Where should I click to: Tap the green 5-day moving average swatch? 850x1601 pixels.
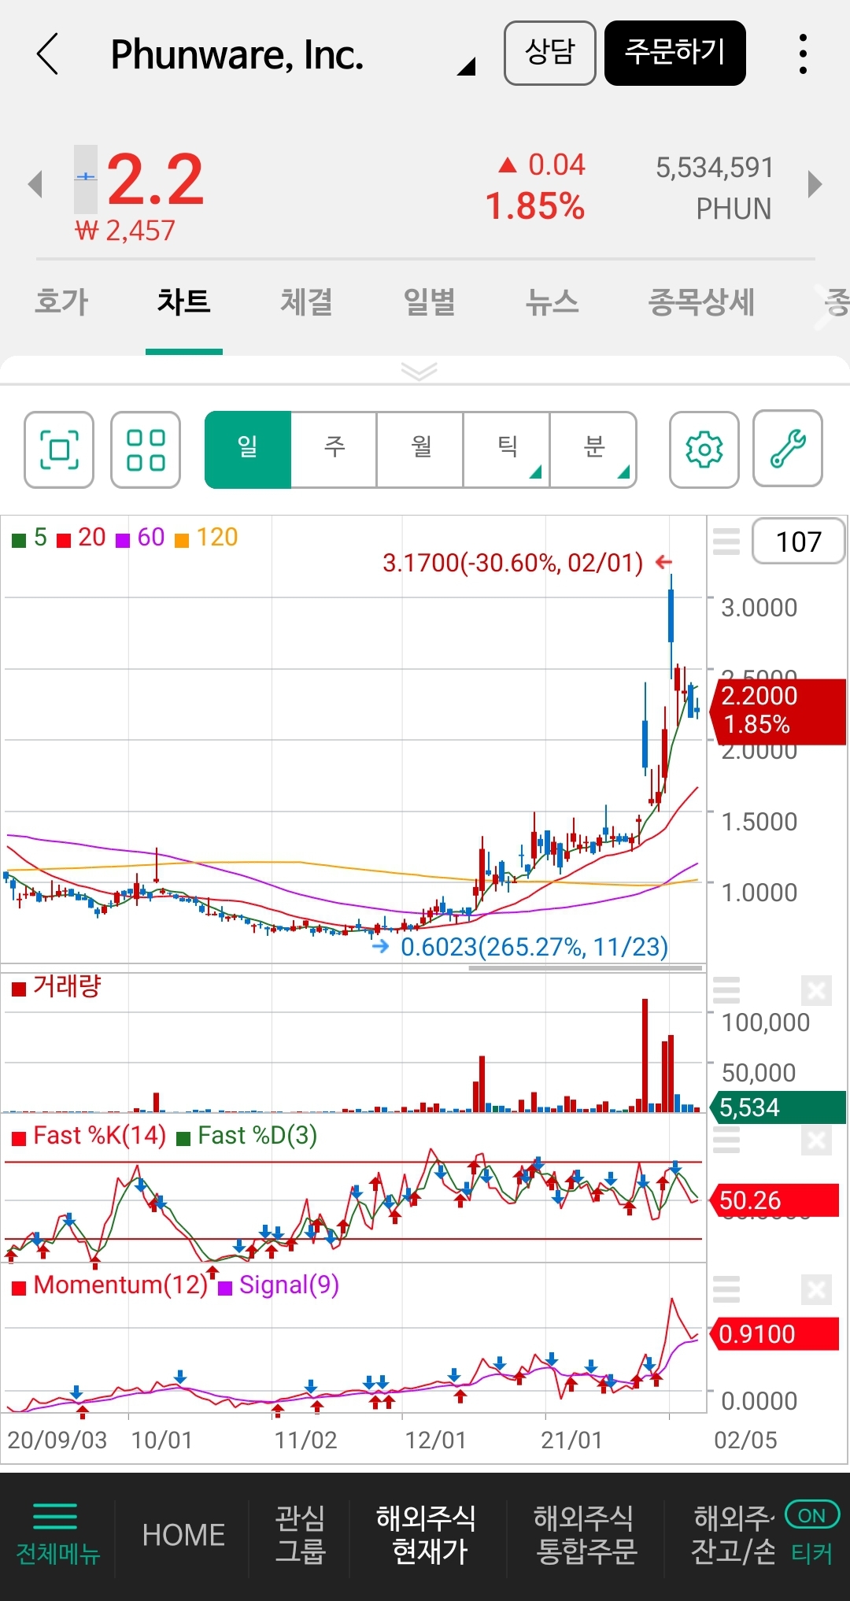click(19, 540)
